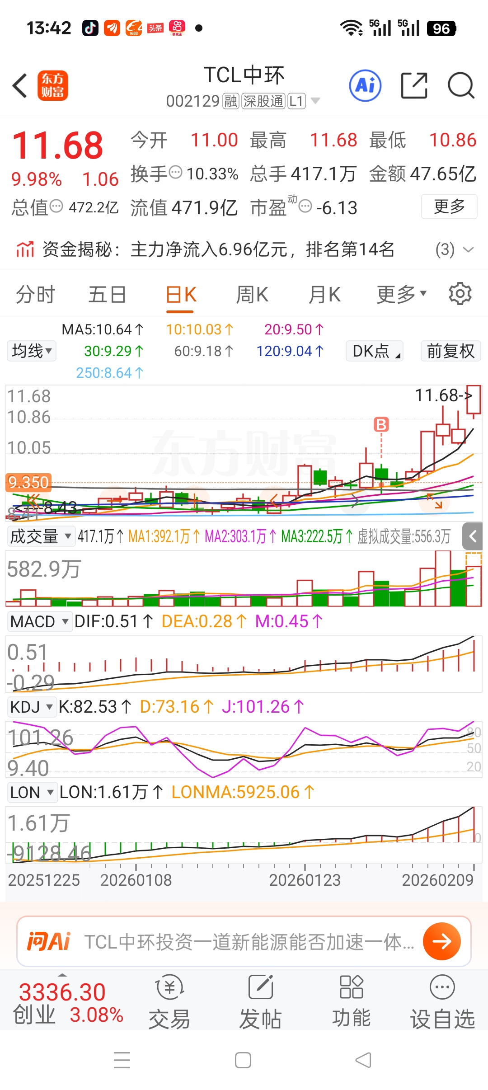
Task: Open MACD indicator dropdown
Action: click(x=40, y=621)
